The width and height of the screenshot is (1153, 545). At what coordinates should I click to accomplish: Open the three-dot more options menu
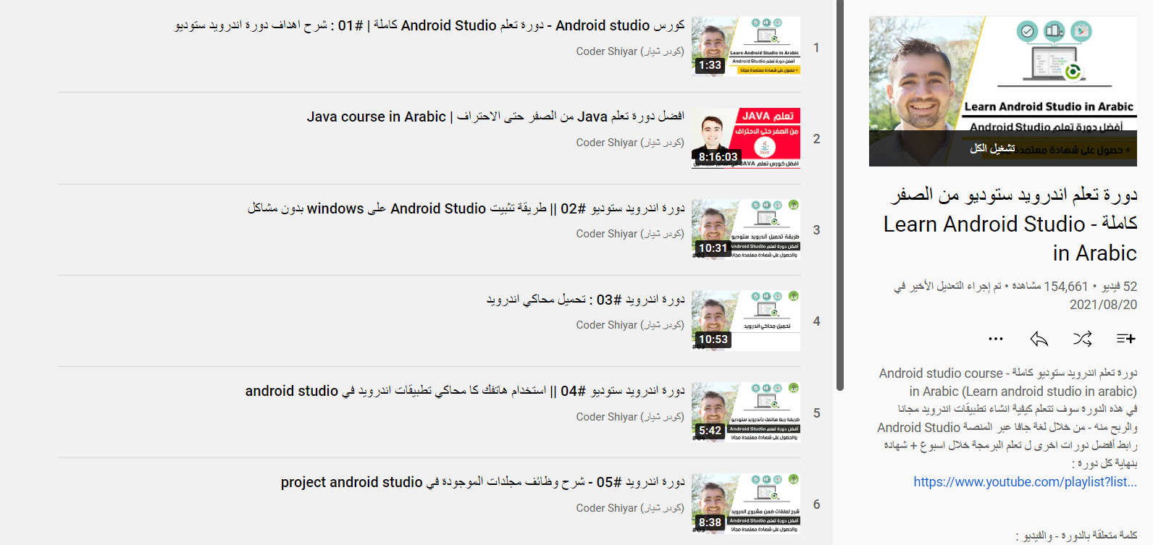[x=996, y=339]
